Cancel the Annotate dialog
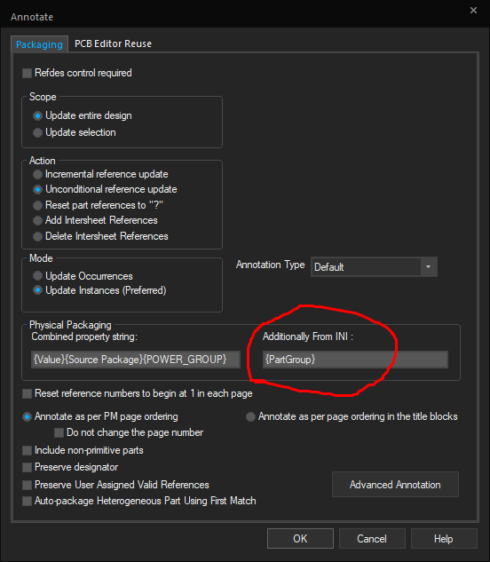The height and width of the screenshot is (562, 490). pyautogui.click(x=372, y=538)
